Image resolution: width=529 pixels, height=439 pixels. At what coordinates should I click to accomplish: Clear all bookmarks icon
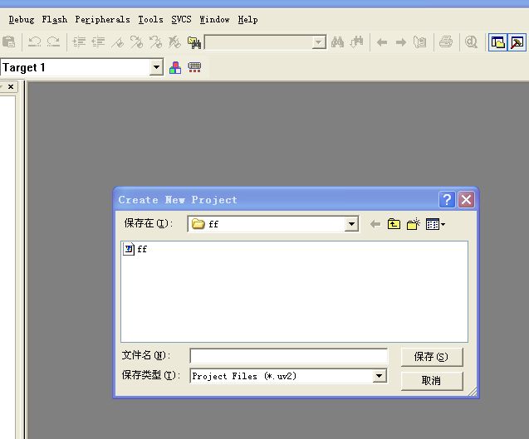tap(174, 42)
